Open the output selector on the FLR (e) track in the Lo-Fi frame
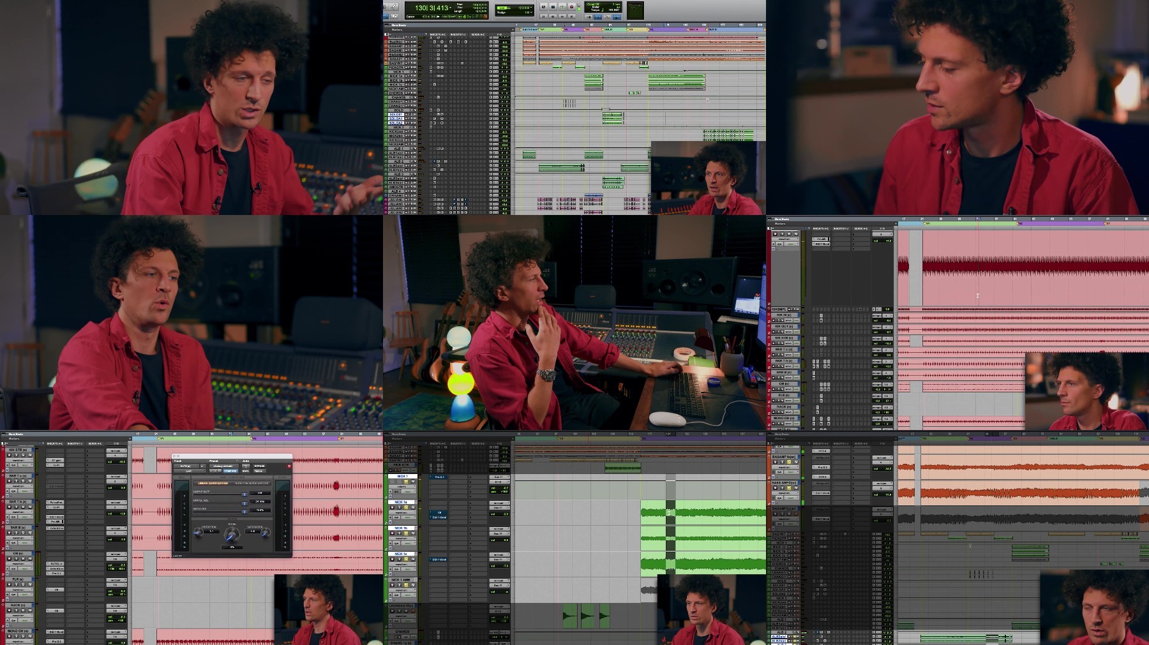Viewport: 1149px width, 645px height. [x=116, y=584]
